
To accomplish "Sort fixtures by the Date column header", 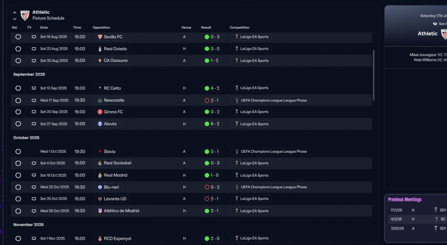I will coord(44,28).
